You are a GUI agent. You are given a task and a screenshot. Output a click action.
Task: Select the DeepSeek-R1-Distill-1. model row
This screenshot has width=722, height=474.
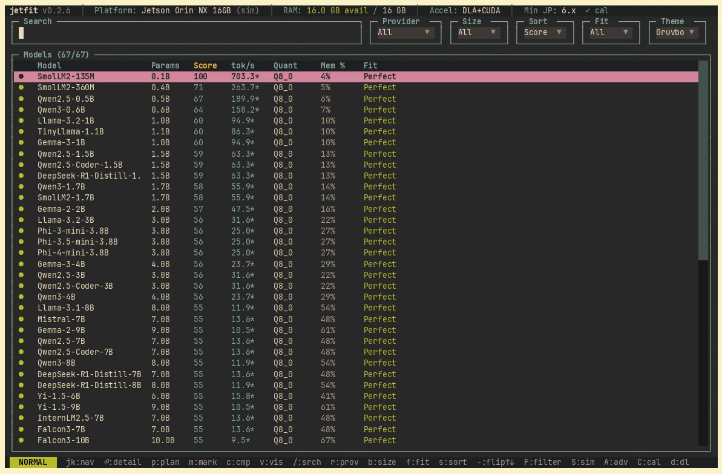pyautogui.click(x=356, y=176)
